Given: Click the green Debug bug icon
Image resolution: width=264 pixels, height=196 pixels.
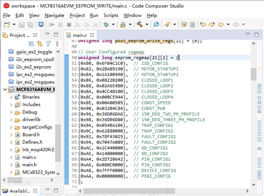Looking at the screenshot, I should pos(106,25).
